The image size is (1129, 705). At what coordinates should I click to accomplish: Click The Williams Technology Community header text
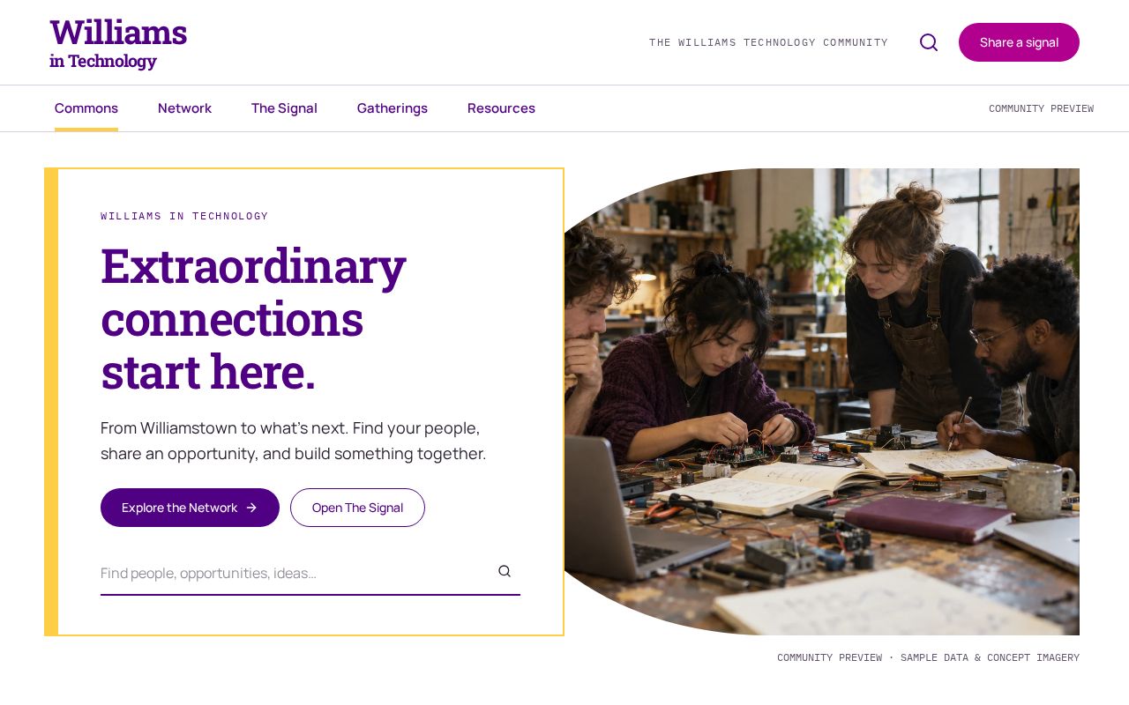tap(768, 42)
